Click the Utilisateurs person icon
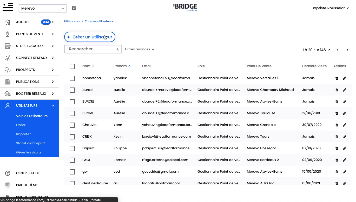 (8, 106)
